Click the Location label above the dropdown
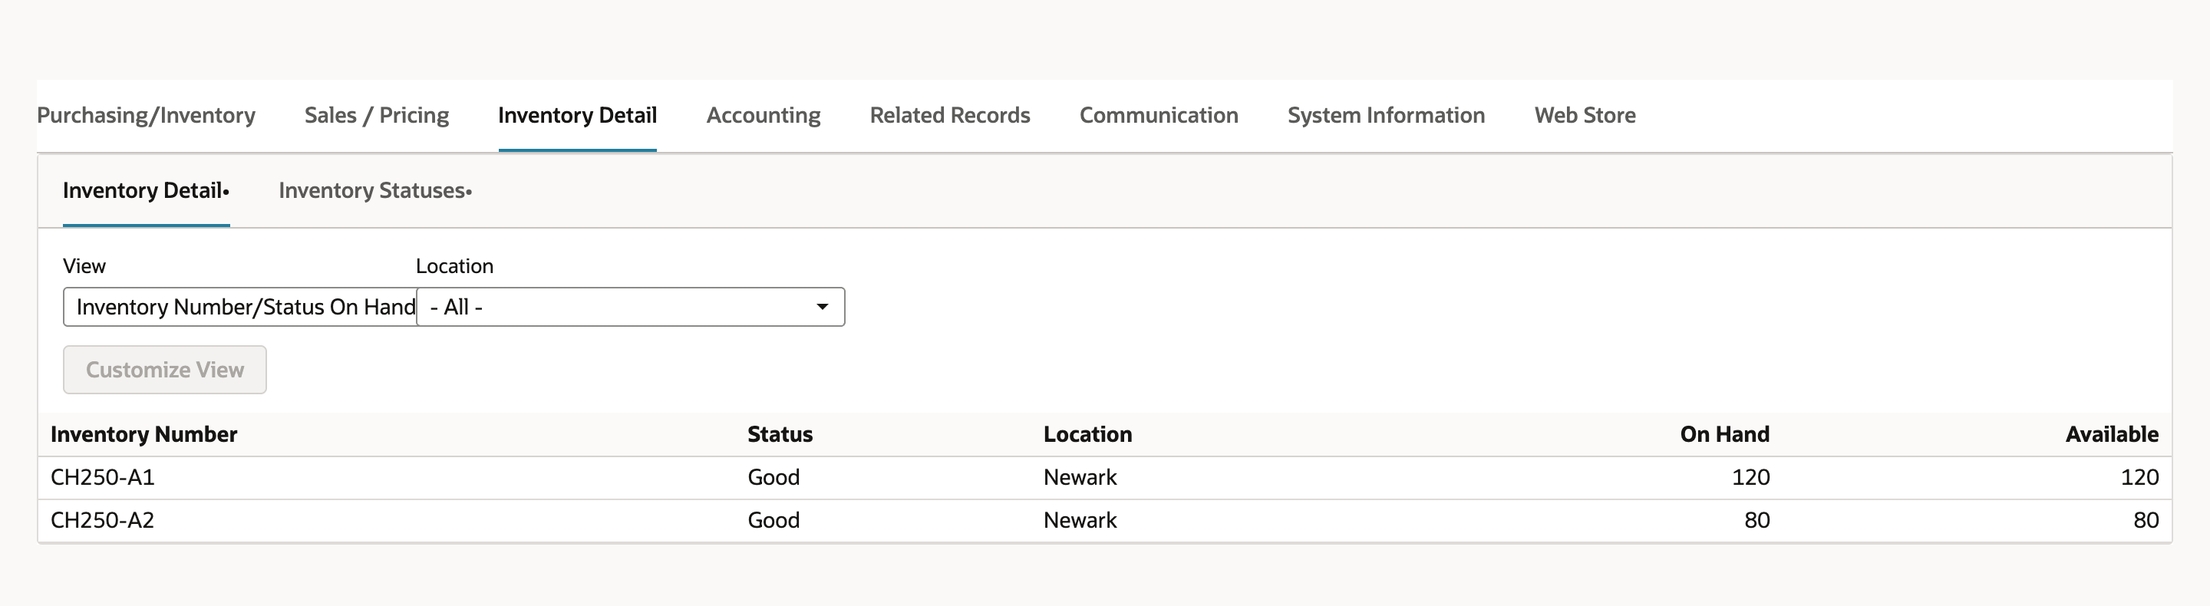Image resolution: width=2210 pixels, height=606 pixels. click(455, 265)
